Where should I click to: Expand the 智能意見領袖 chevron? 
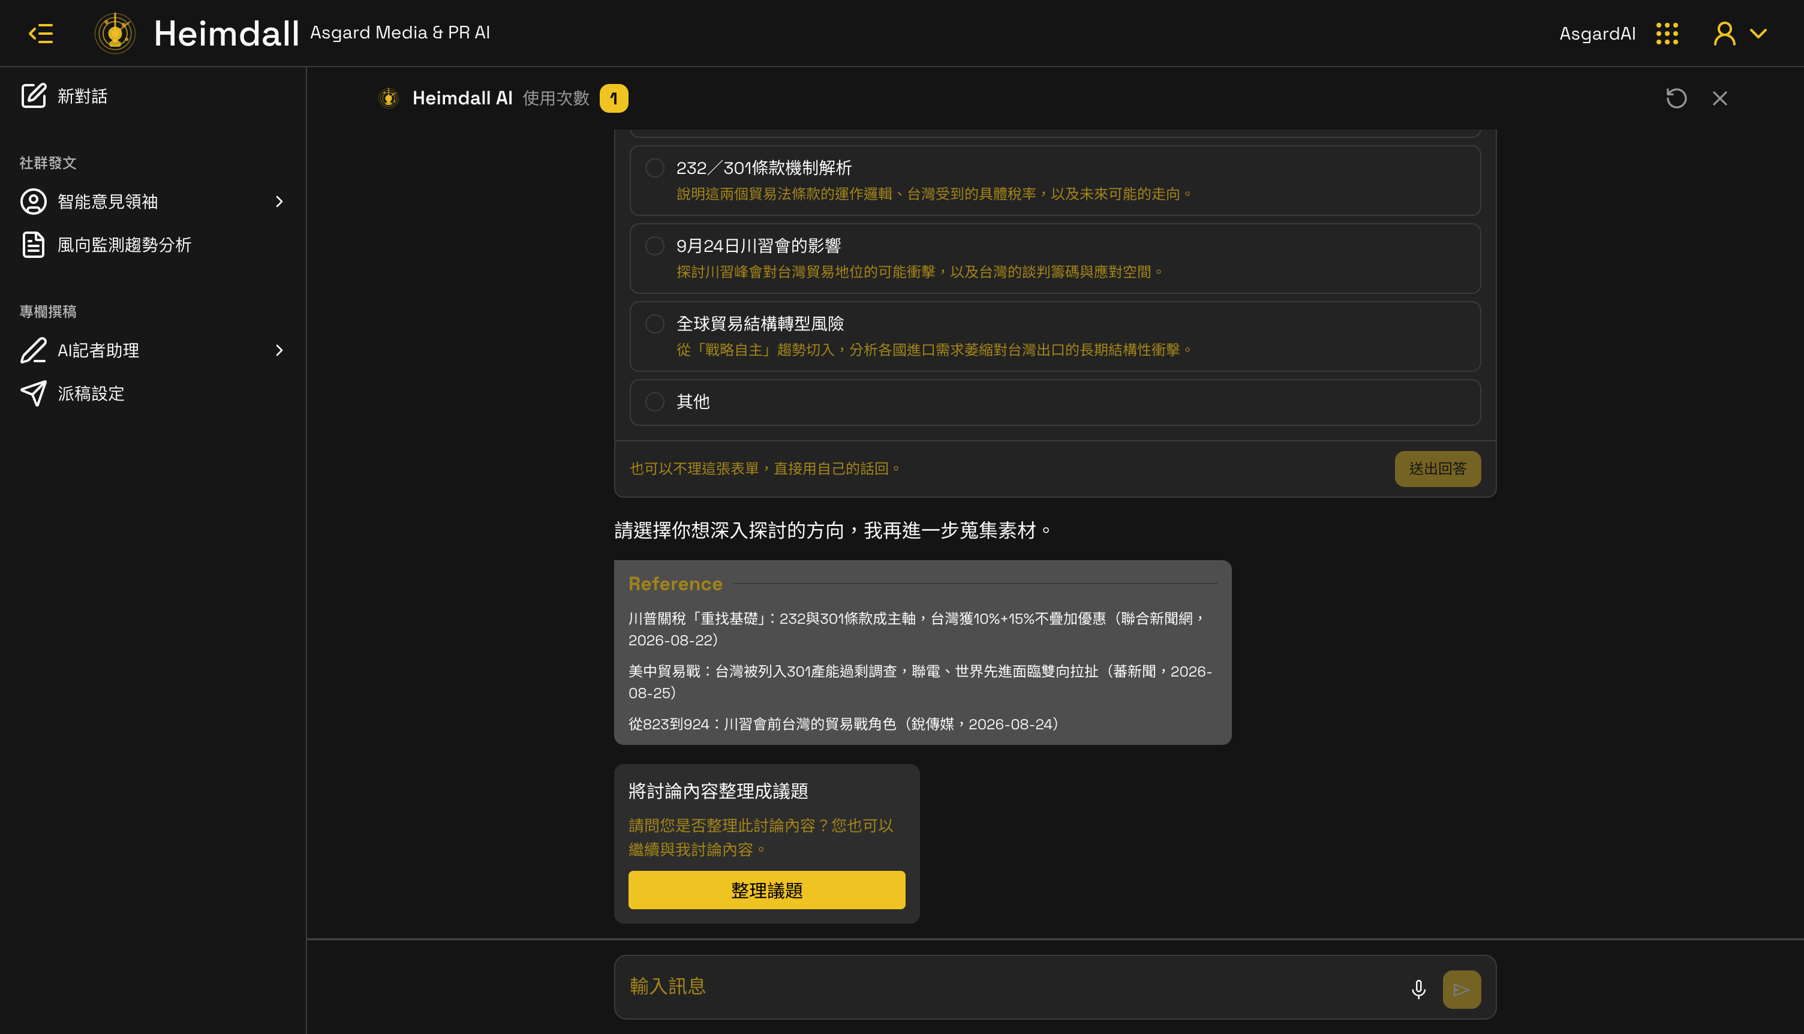pos(279,202)
